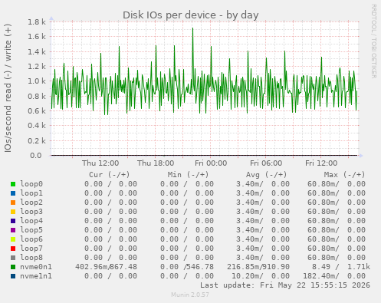The height and width of the screenshot is (303, 381).
Task: Select the loop8 legend label
Action: pyautogui.click(x=31, y=258)
